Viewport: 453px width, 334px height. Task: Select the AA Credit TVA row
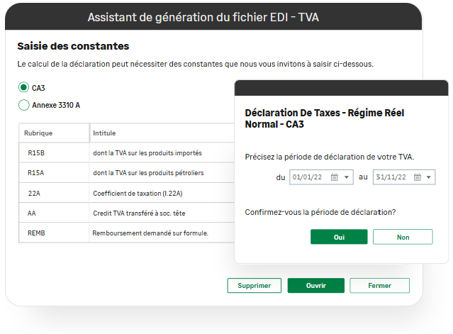coord(128,213)
